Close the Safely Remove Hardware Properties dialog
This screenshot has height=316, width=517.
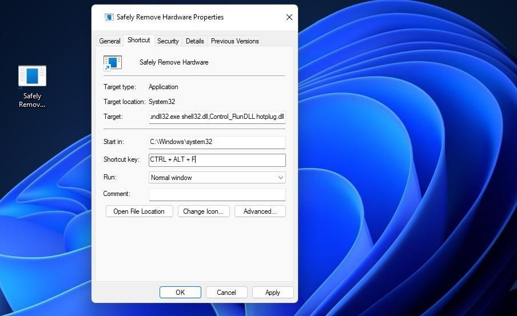289,17
